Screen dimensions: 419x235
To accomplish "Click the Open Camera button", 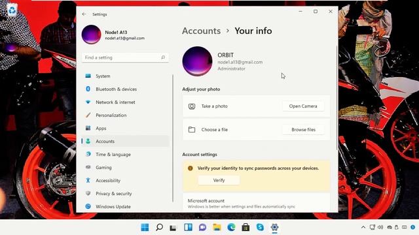I will click(x=303, y=106).
